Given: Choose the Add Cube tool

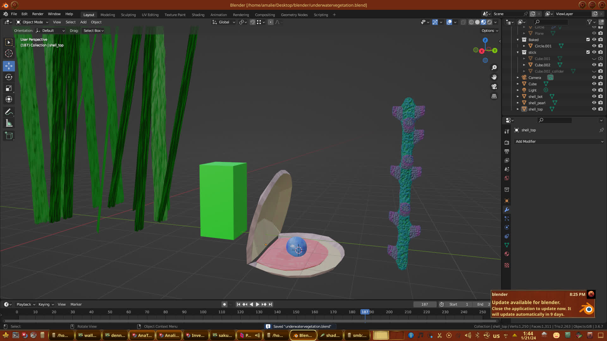Looking at the screenshot, I should click(x=9, y=136).
